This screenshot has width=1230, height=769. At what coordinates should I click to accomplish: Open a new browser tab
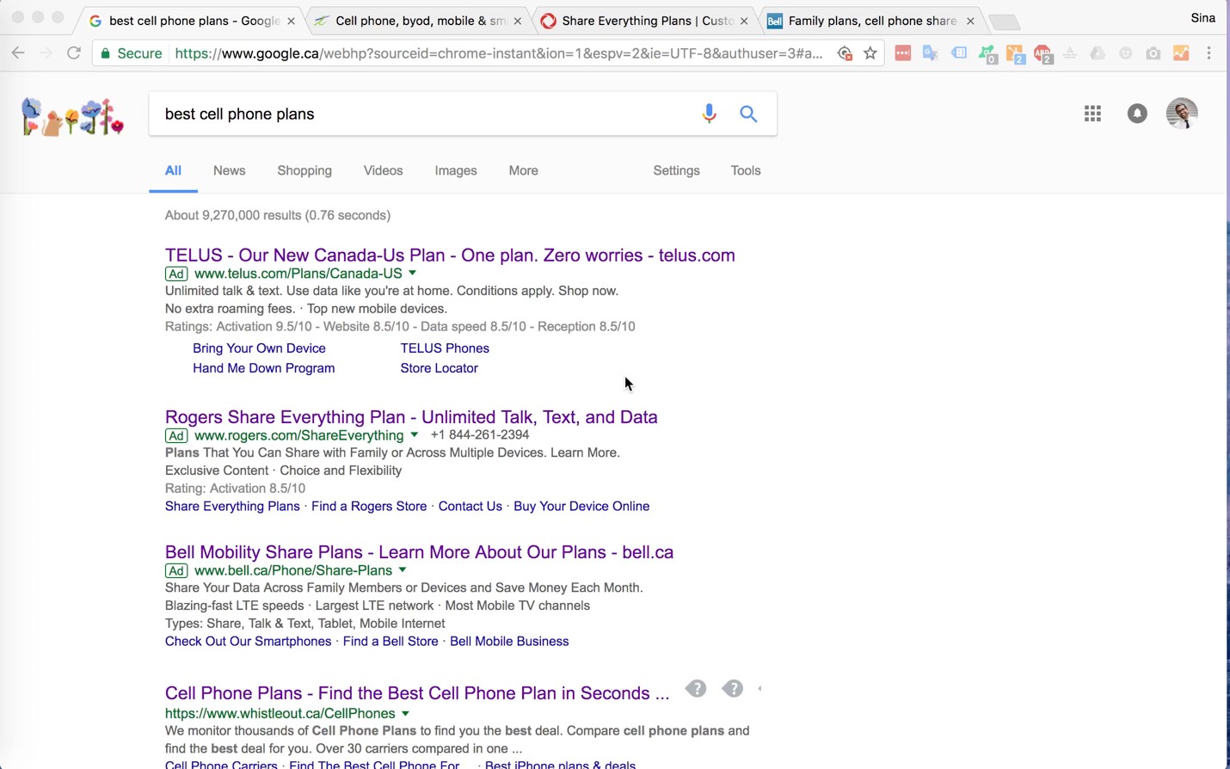coord(1004,22)
